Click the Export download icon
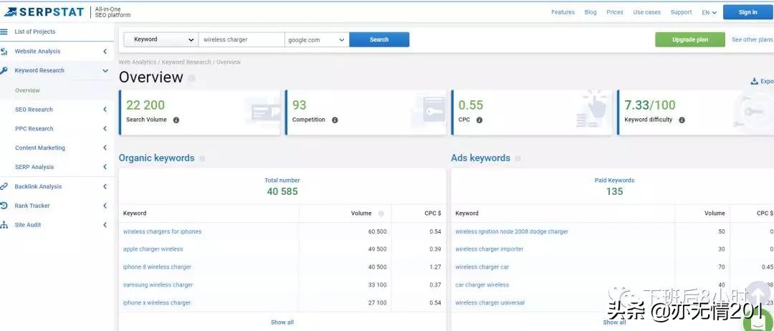774x331 pixels. click(x=754, y=82)
